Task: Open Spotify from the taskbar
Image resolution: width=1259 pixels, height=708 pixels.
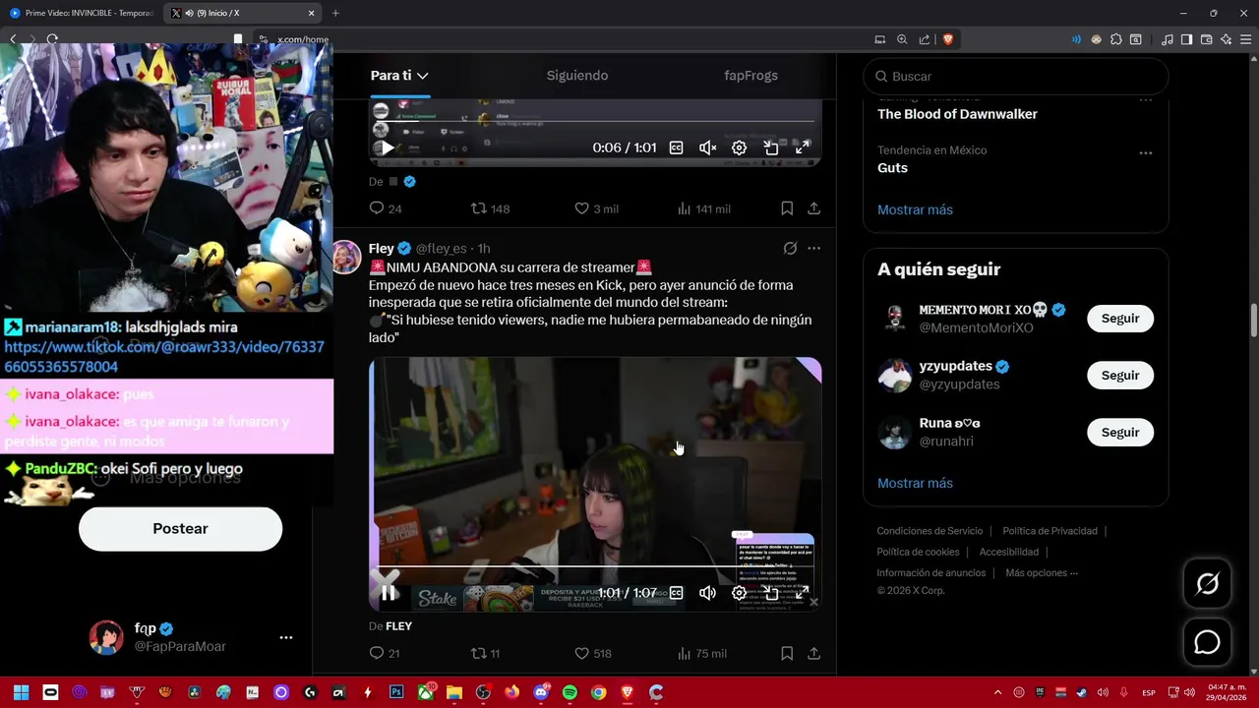Action: coord(570,692)
